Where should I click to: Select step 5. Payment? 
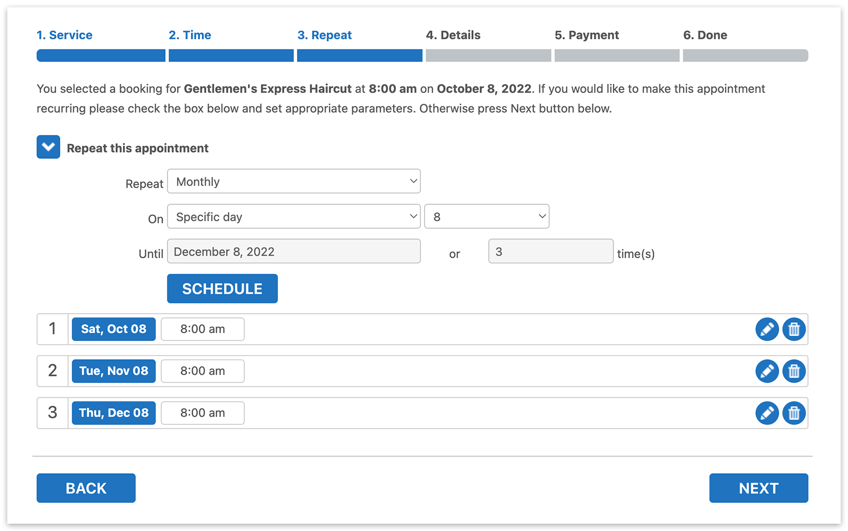tap(587, 35)
